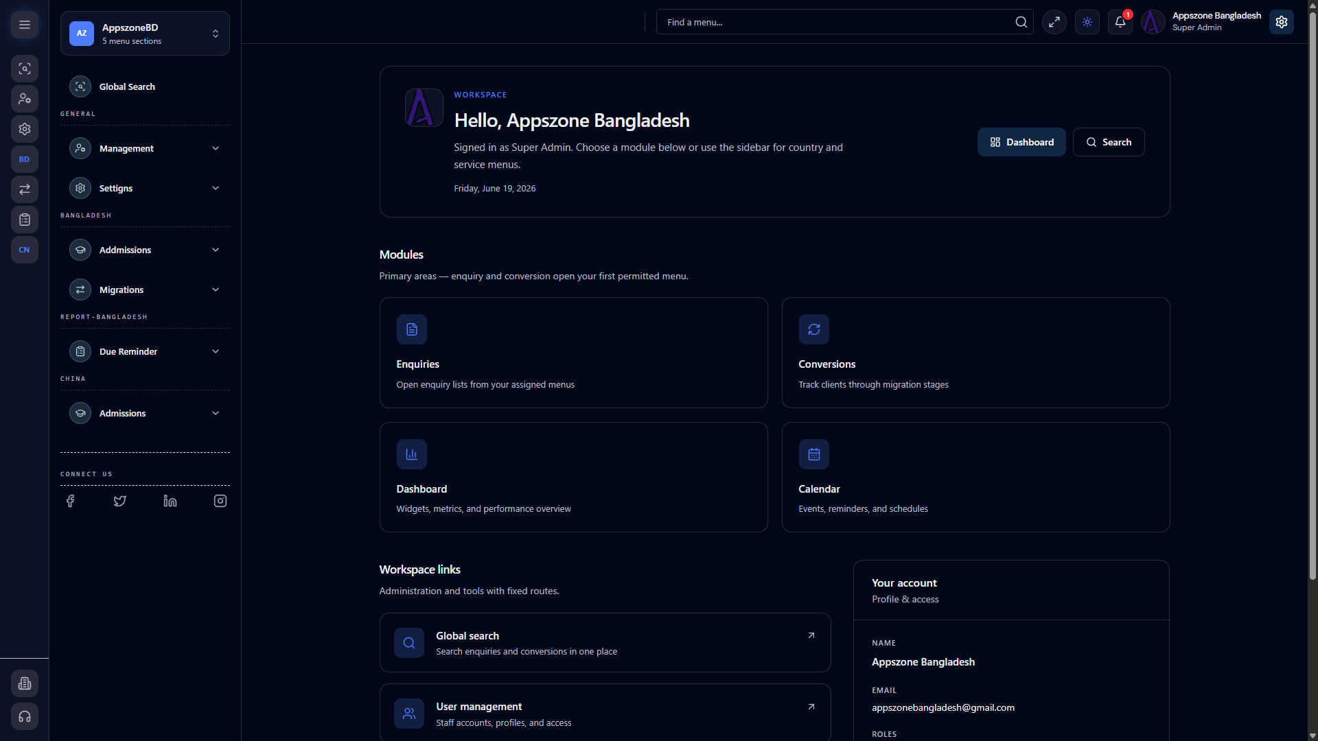Select the BD country badge in rail
The height and width of the screenshot is (741, 1318).
(25, 159)
